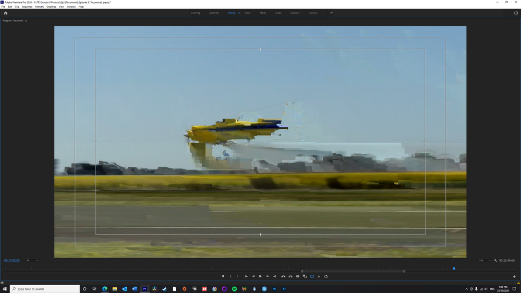Click the blue playhead timecode 00:17:32:05

tap(12, 260)
